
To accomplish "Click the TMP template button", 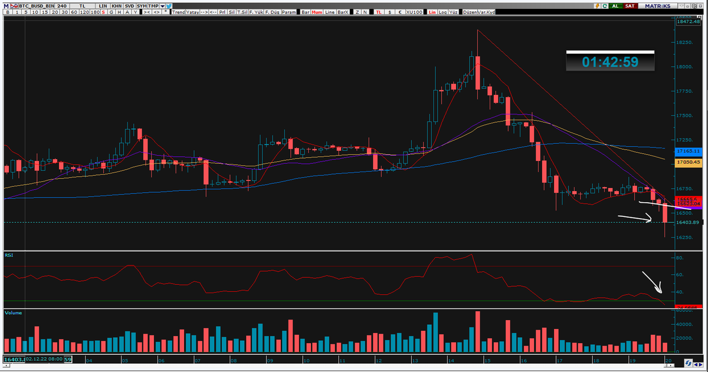I will (153, 6).
